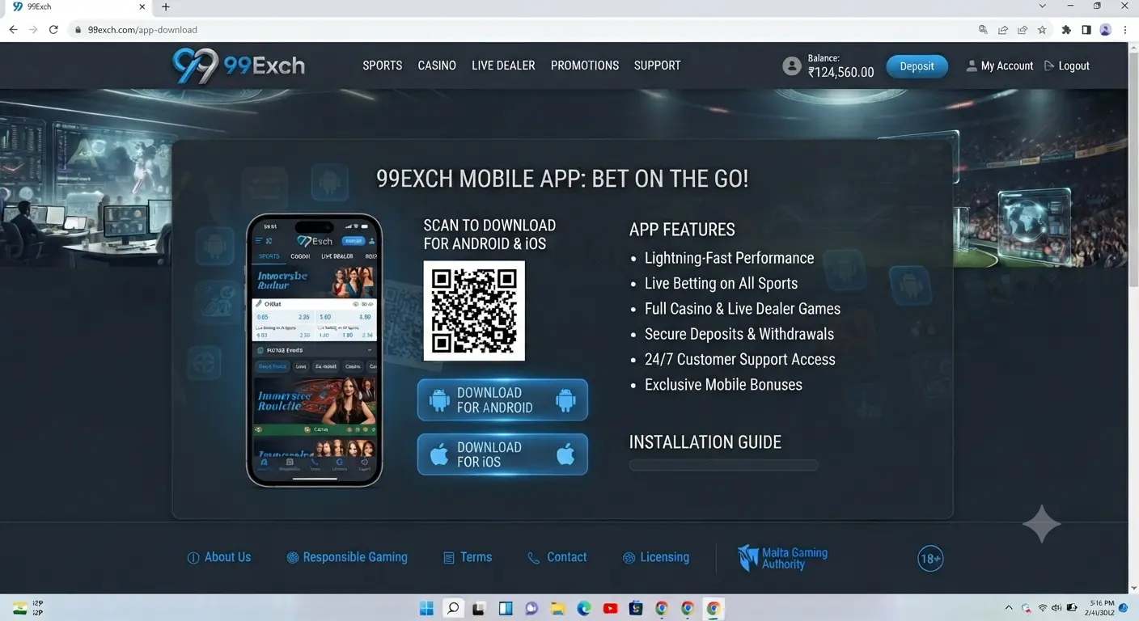The height and width of the screenshot is (621, 1139).
Task: Click the Deposit button
Action: click(x=917, y=66)
